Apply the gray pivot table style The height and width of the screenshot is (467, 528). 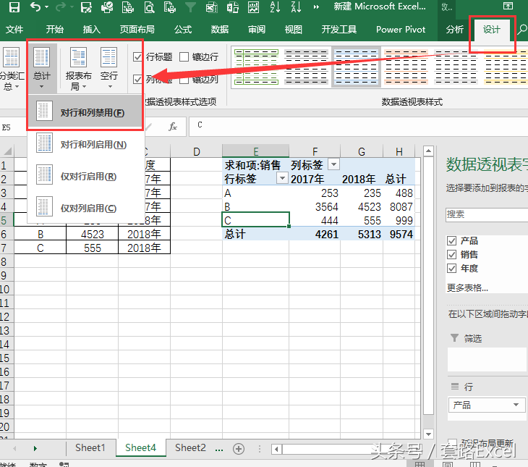pos(306,67)
